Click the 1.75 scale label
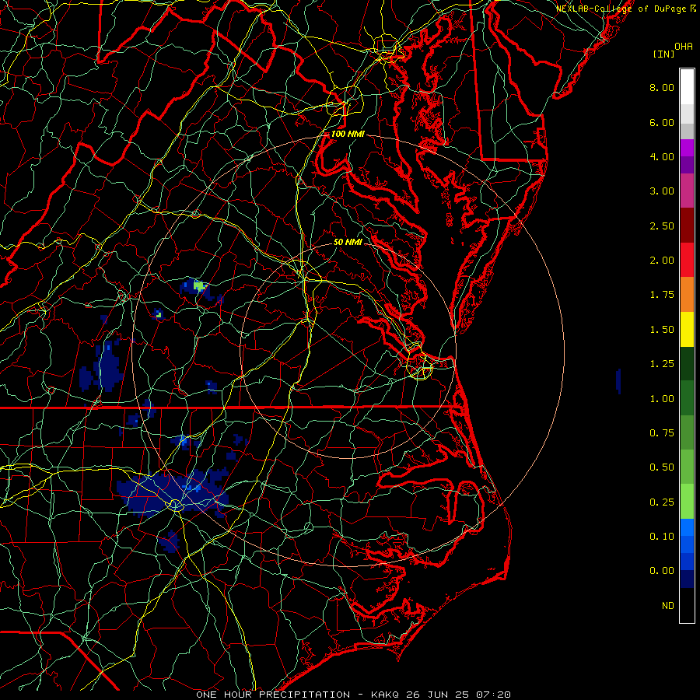700x700 pixels. [x=662, y=295]
